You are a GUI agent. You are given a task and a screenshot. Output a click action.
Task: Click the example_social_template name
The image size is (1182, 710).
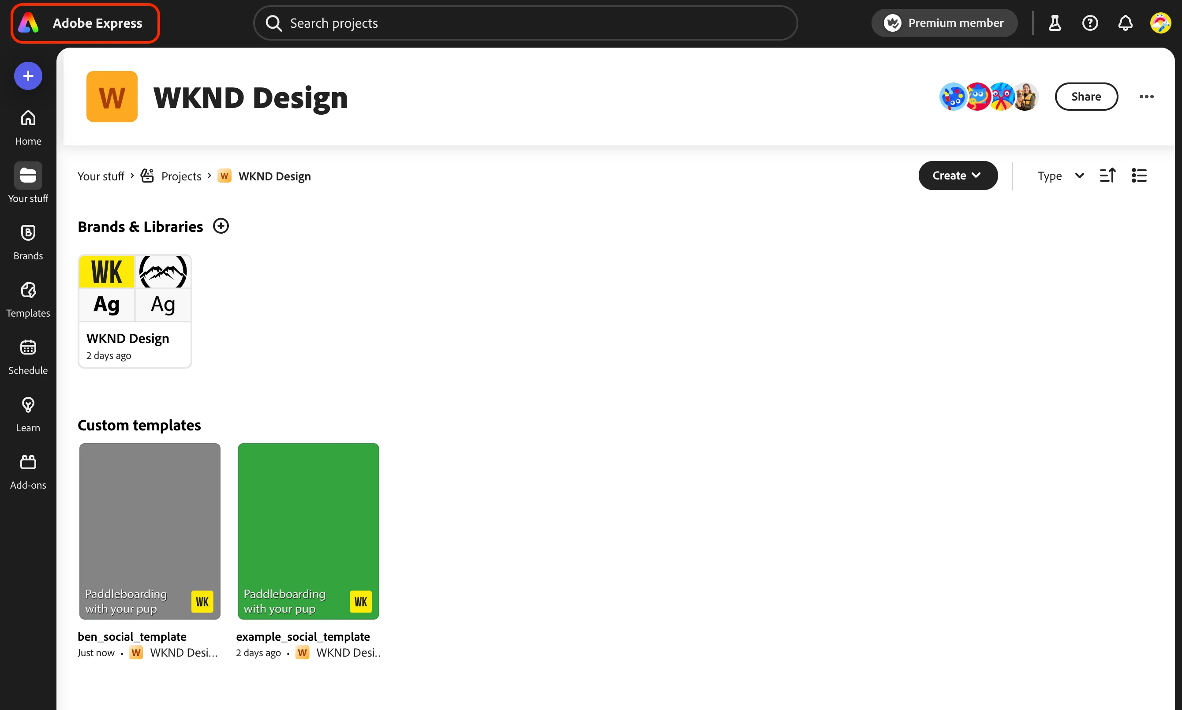pos(303,636)
